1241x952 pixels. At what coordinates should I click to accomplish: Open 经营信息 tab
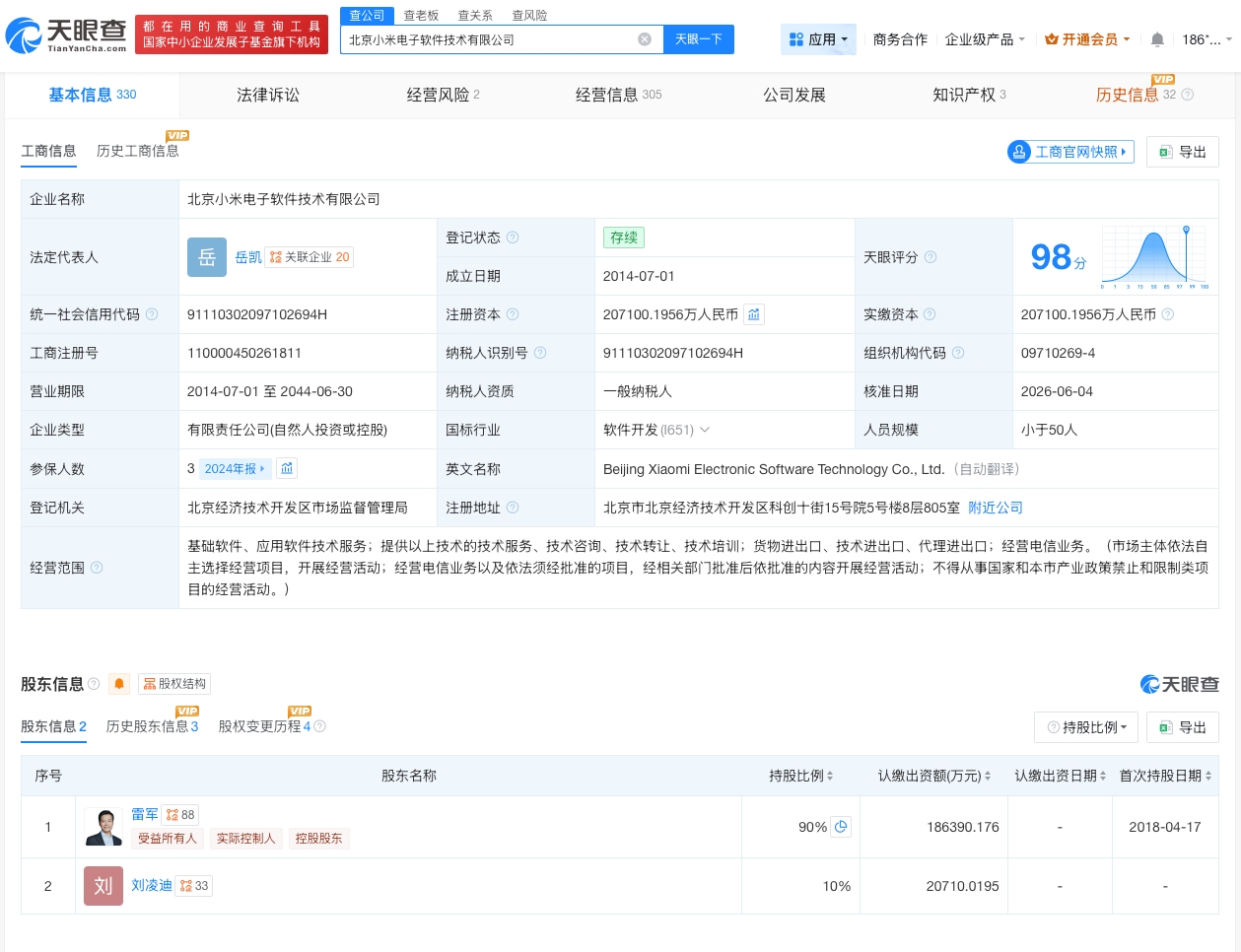coord(618,95)
